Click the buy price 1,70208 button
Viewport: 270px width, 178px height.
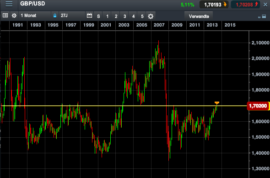245,5
